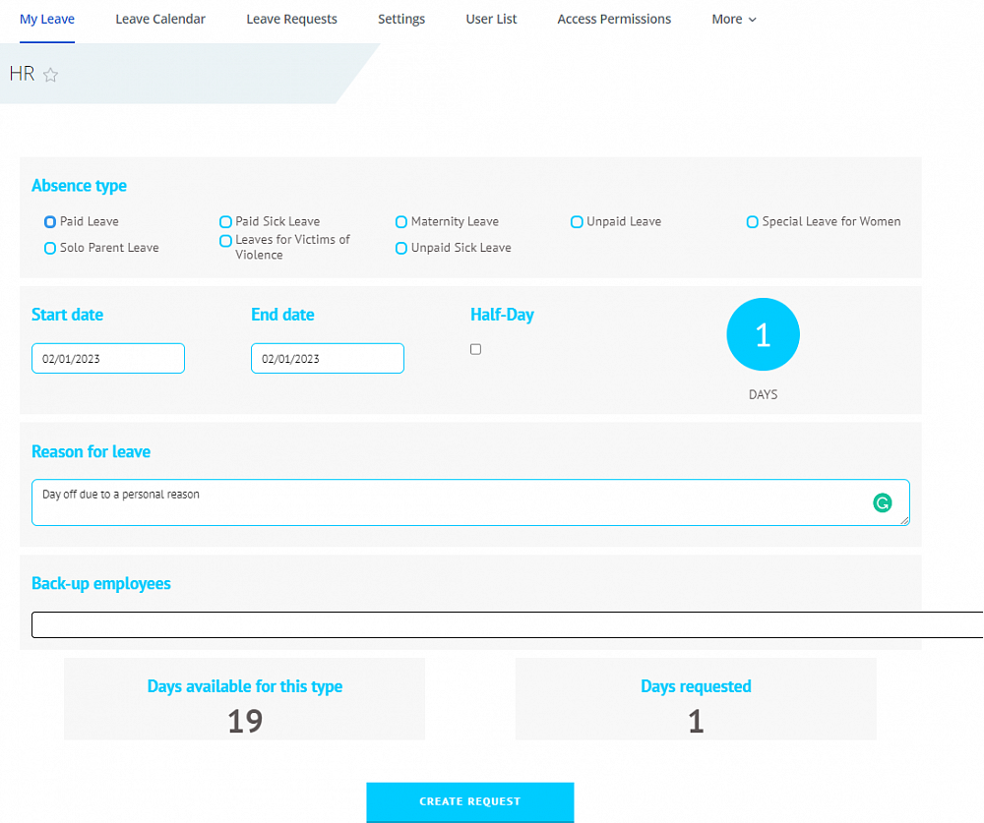Screen dimensions: 984x823
Task: Submit the leave with Create Request
Action: tap(469, 802)
